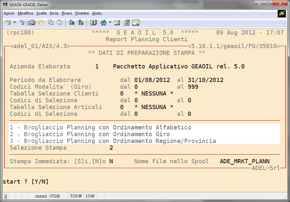This screenshot has width=290, height=202.
Task: Click the ADE_MRKT_PLANN spool file name
Action: click(244, 161)
